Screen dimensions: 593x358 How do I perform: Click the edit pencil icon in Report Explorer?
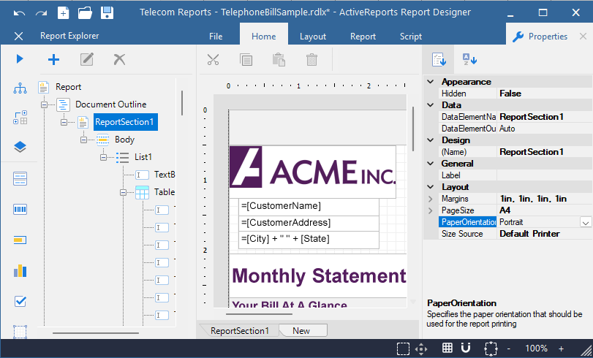(x=86, y=59)
